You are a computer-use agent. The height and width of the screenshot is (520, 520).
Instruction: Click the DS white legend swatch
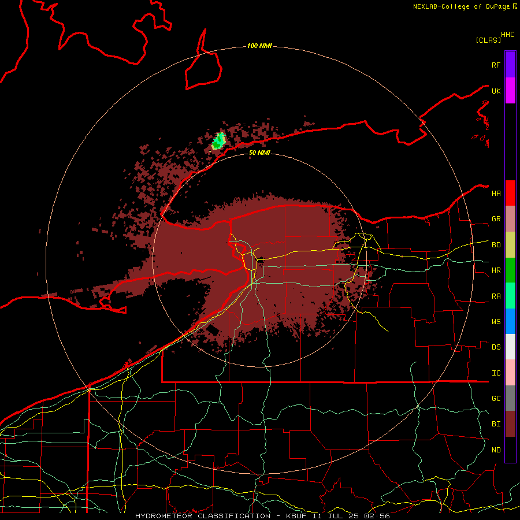click(x=510, y=347)
